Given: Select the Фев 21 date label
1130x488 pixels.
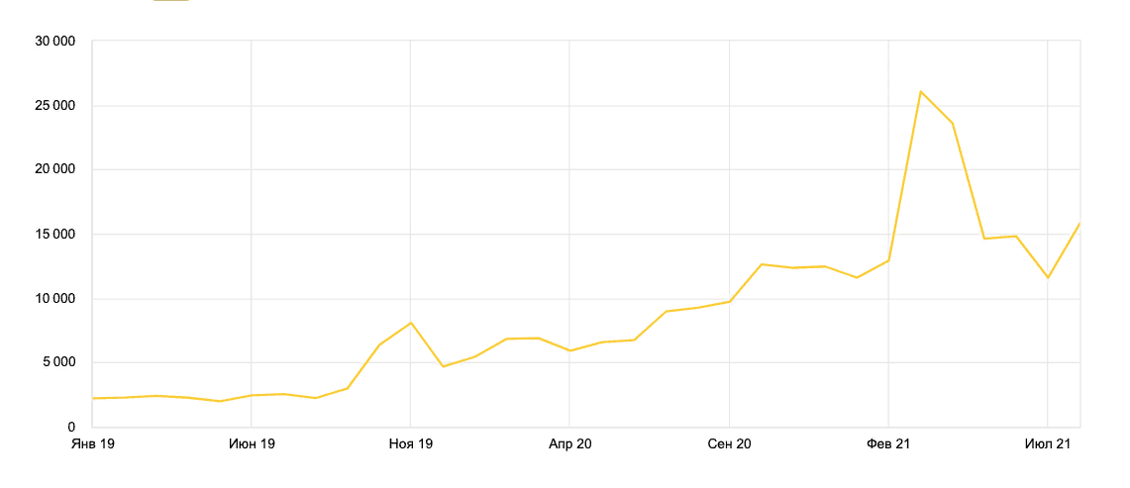Looking at the screenshot, I should 888,444.
